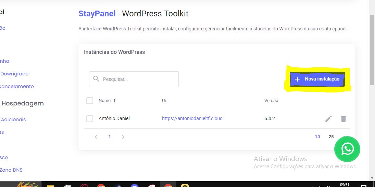Open Adicionais in the sidebar
375x187 pixels.
pos(13,119)
